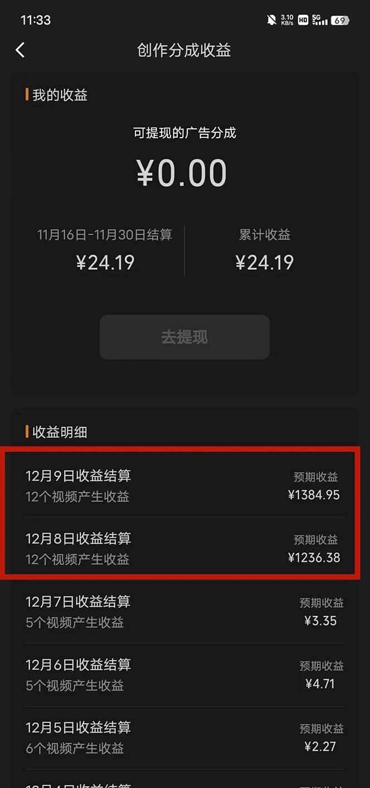The image size is (370, 788).
Task: Tap the ¥0.00 withdrawable ad revenue
Action: click(182, 173)
